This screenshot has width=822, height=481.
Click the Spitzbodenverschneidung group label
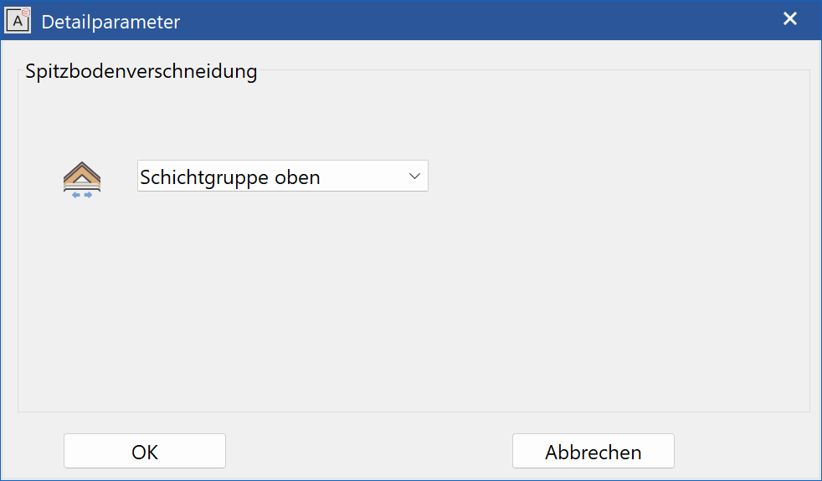tap(141, 71)
